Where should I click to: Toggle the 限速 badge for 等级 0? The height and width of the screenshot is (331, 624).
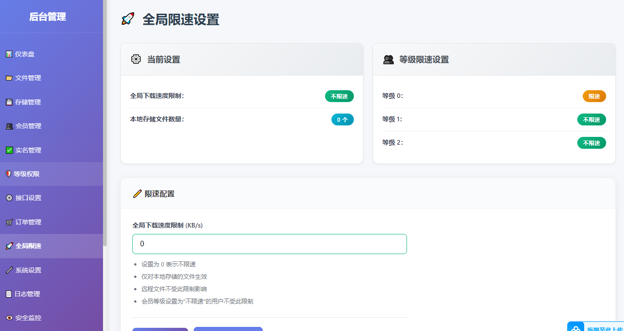pos(594,96)
